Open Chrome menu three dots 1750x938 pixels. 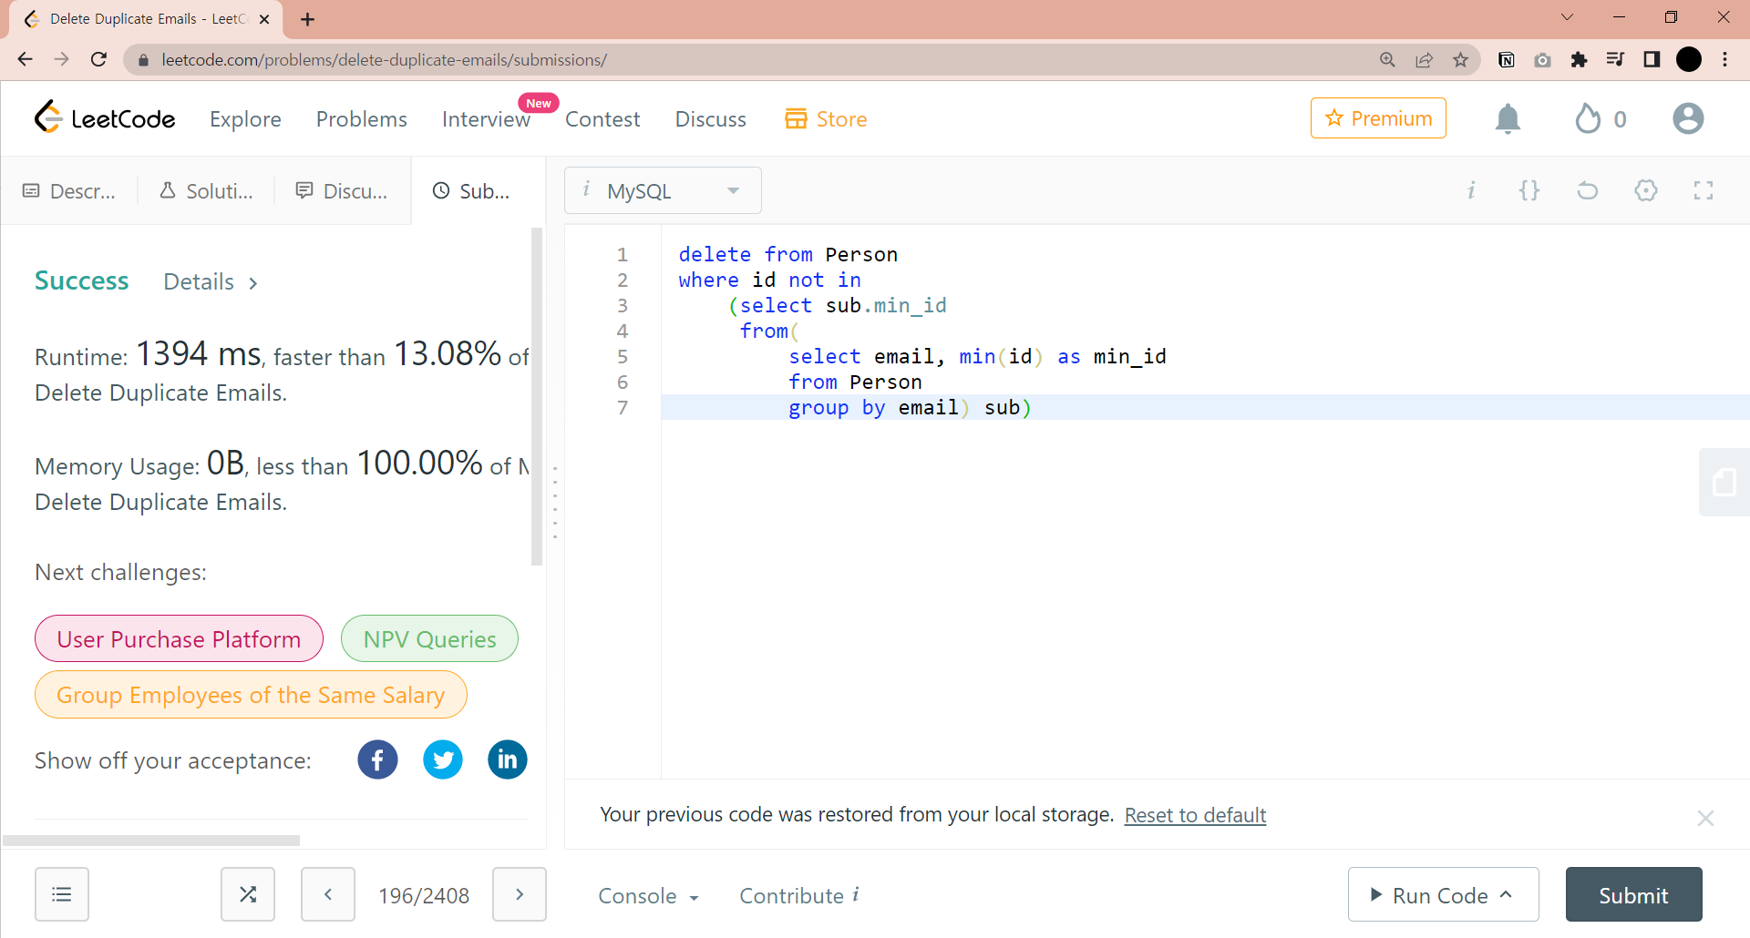1725,60
